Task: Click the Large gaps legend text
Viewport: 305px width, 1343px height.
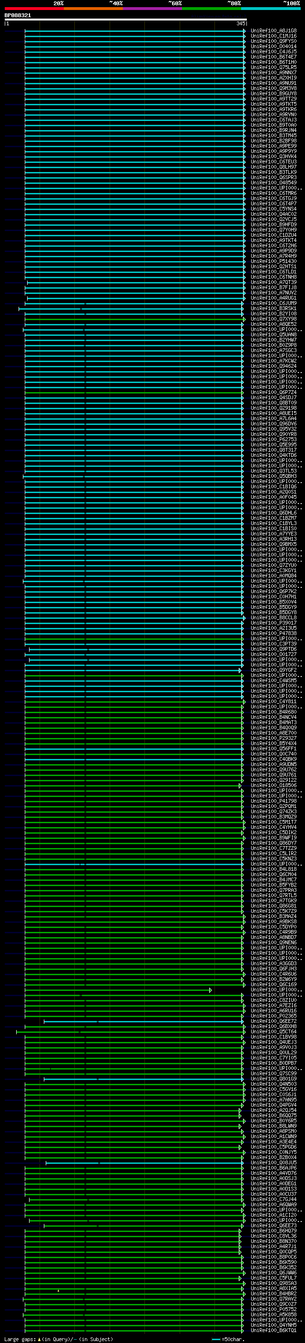Action: point(59,1339)
